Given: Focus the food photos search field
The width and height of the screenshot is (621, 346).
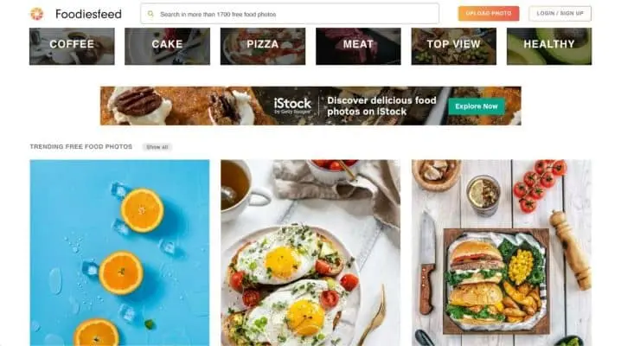Looking at the screenshot, I should (x=290, y=14).
